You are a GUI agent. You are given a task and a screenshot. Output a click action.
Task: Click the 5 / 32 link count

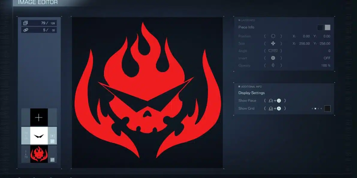click(x=49, y=30)
